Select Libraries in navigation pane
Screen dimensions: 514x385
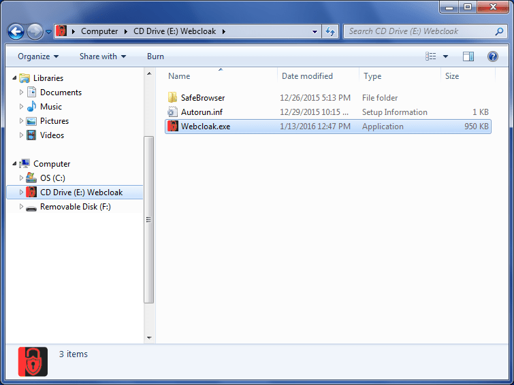tap(48, 78)
